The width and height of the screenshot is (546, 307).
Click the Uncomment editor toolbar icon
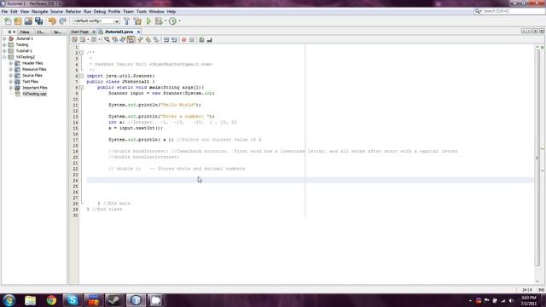tap(209, 40)
